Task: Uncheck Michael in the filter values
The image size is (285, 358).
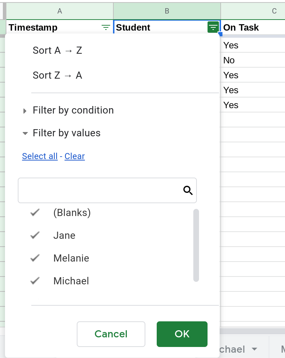Action: [x=34, y=281]
